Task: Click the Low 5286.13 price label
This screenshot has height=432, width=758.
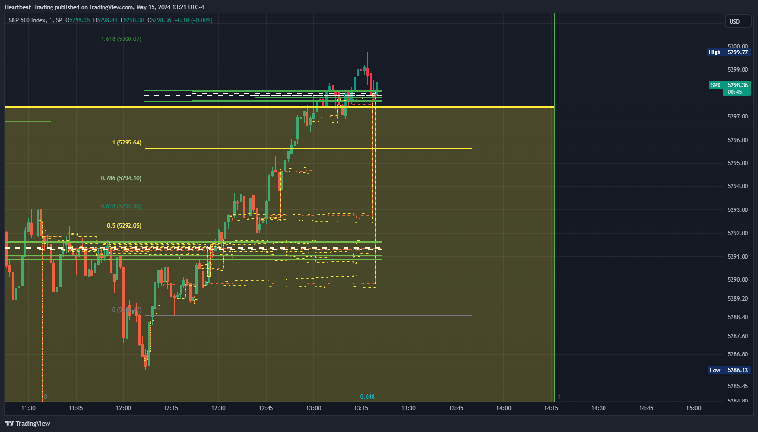Action: tap(729, 370)
